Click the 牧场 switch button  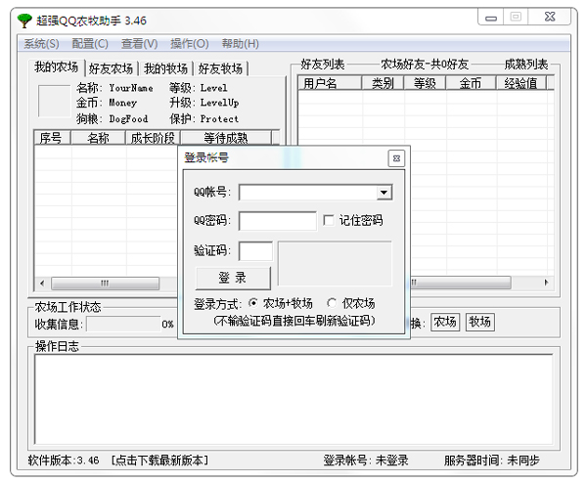(x=480, y=322)
